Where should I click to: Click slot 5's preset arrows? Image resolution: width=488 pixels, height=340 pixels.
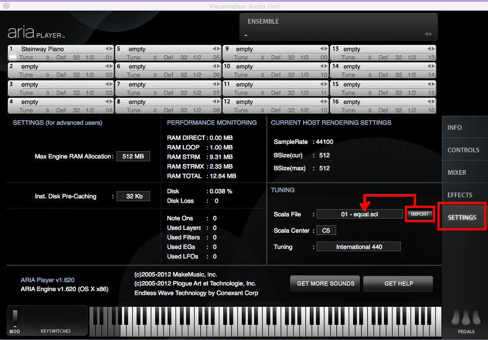tap(215, 49)
